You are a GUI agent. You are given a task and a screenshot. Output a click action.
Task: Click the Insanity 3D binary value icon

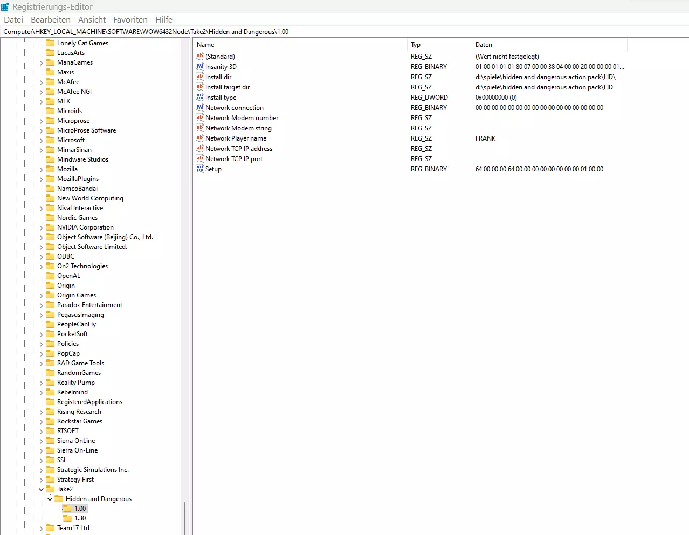(x=200, y=66)
